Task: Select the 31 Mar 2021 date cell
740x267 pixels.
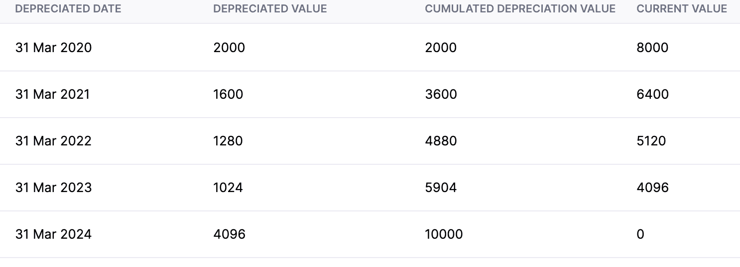Action: click(52, 94)
